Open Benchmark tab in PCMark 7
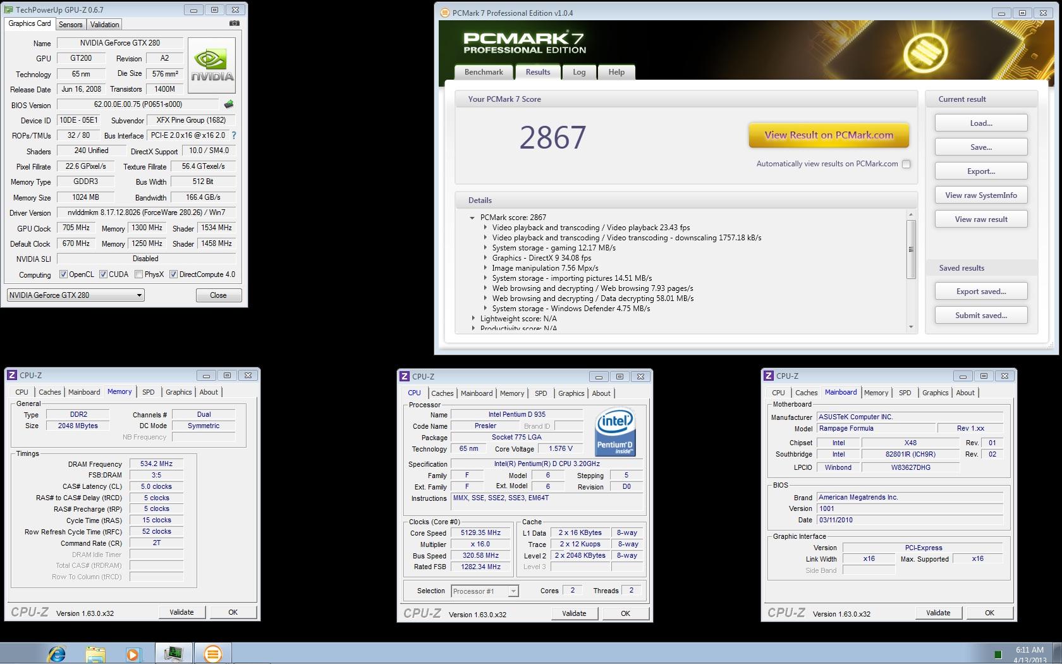 [x=484, y=72]
